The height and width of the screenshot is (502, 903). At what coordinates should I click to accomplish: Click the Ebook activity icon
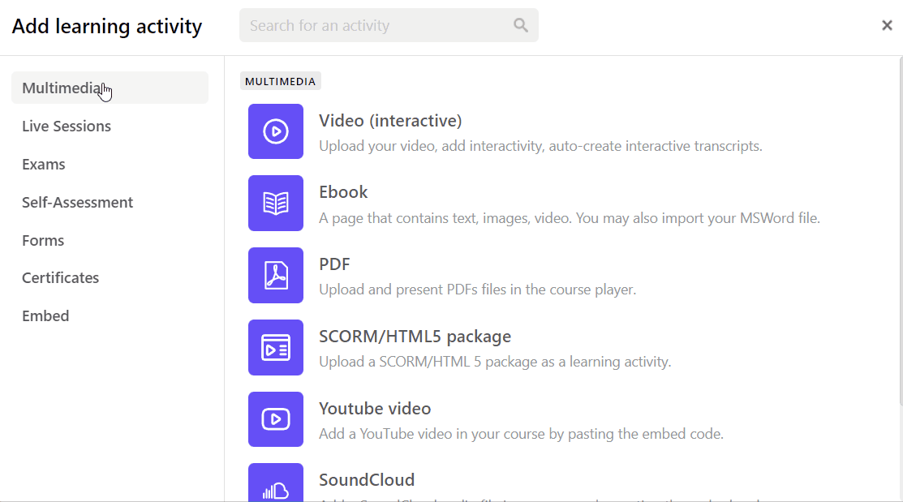tap(276, 203)
